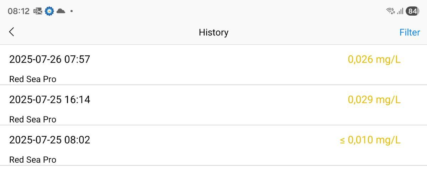Tap the blue gear notification icon
This screenshot has height=174, width=427.
(49, 11)
